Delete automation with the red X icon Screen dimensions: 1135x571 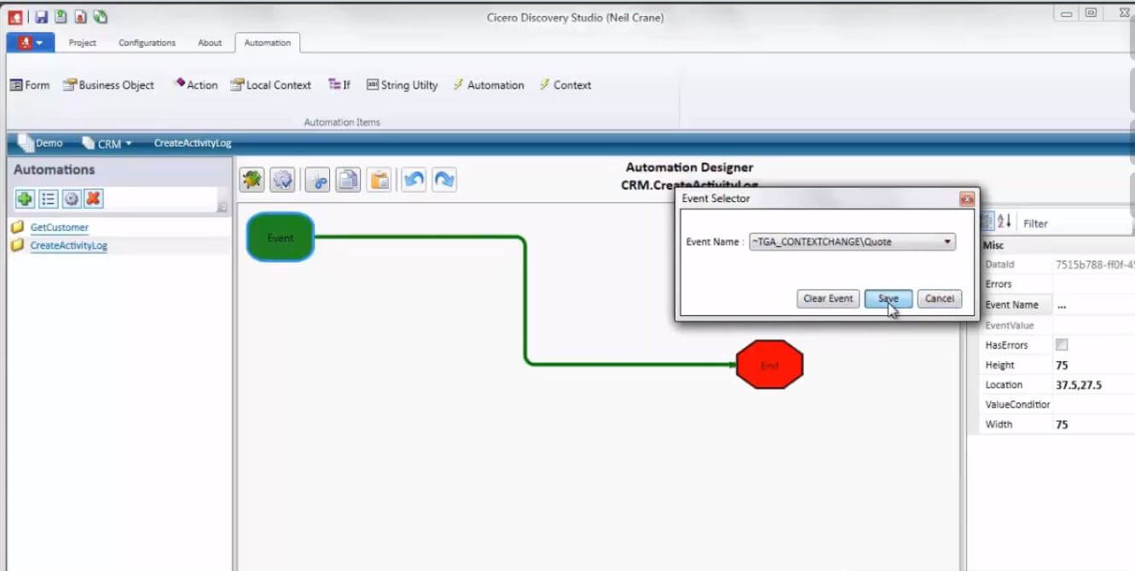pos(94,199)
